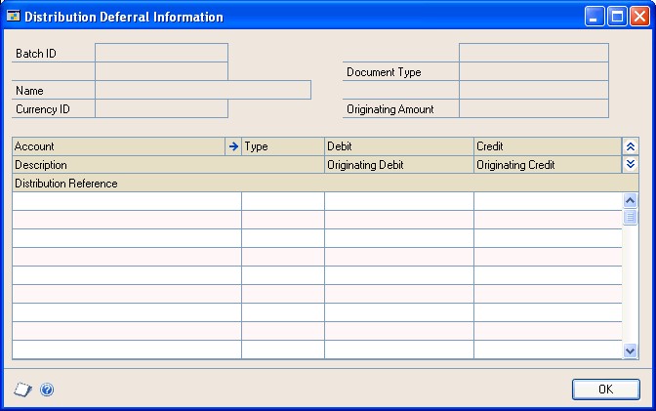Click the Debit column header
The image size is (656, 411).
pyautogui.click(x=399, y=146)
